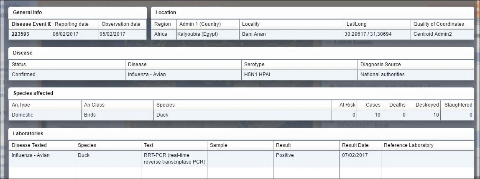Select the Destroyed column header
480x179 pixels.
click(424, 105)
